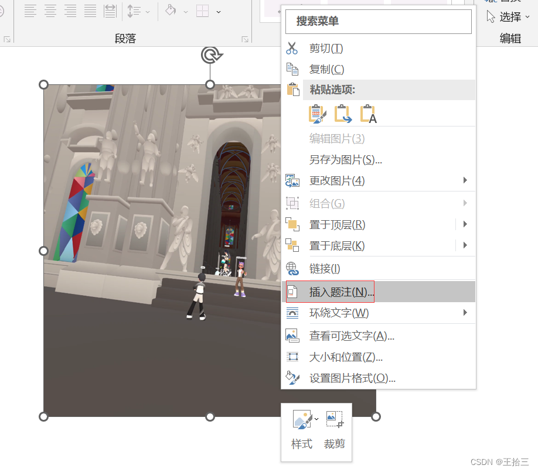Click the picture's bottom-right resize handle
Image resolution: width=538 pixels, height=472 pixels.
pos(376,417)
